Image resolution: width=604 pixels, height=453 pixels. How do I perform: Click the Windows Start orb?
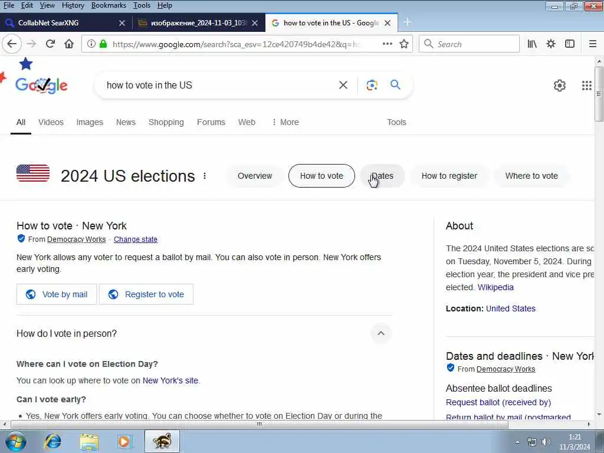click(16, 441)
